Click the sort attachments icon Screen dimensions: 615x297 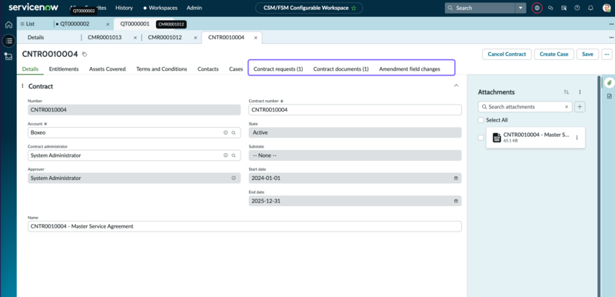[566, 92]
